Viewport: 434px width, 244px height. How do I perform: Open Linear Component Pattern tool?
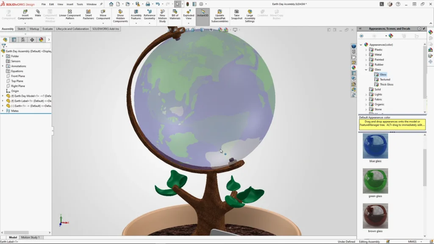70,15
